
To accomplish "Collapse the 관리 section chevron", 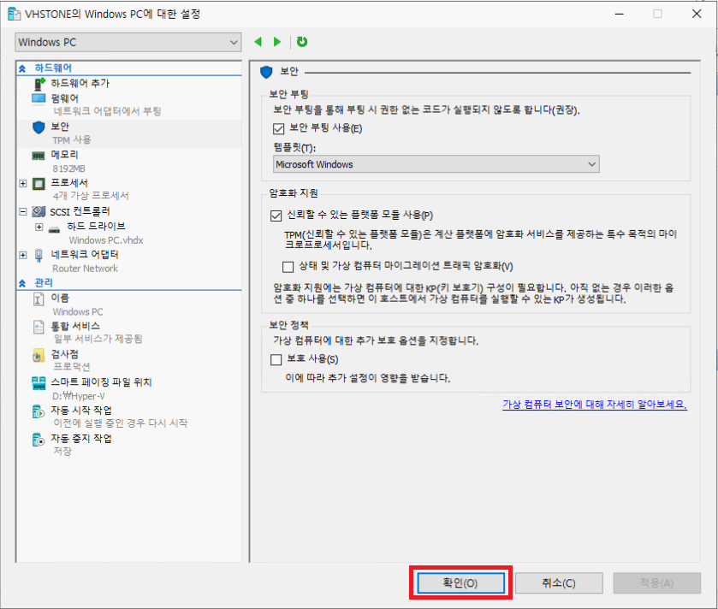I will click(22, 283).
